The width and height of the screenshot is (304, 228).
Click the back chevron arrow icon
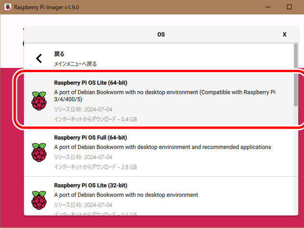tap(39, 58)
